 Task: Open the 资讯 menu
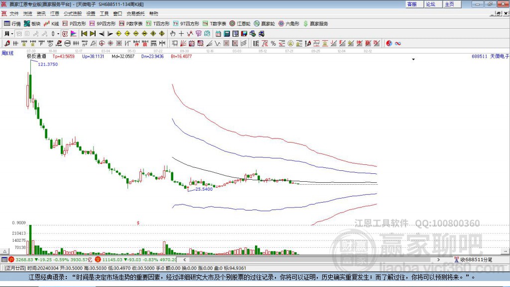pyautogui.click(x=41, y=13)
